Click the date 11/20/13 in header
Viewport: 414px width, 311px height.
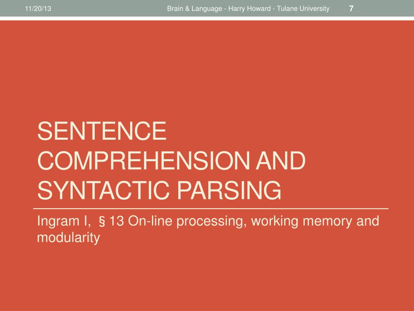[x=38, y=9]
